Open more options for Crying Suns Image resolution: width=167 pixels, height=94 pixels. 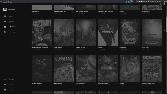tap(161, 48)
